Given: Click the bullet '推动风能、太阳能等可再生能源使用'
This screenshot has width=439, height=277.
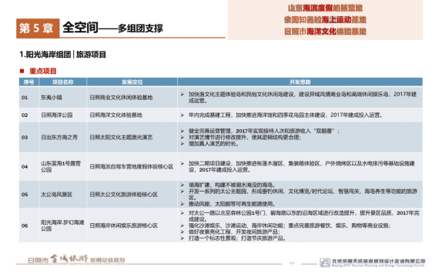Looking at the screenshot, I should [232, 204].
